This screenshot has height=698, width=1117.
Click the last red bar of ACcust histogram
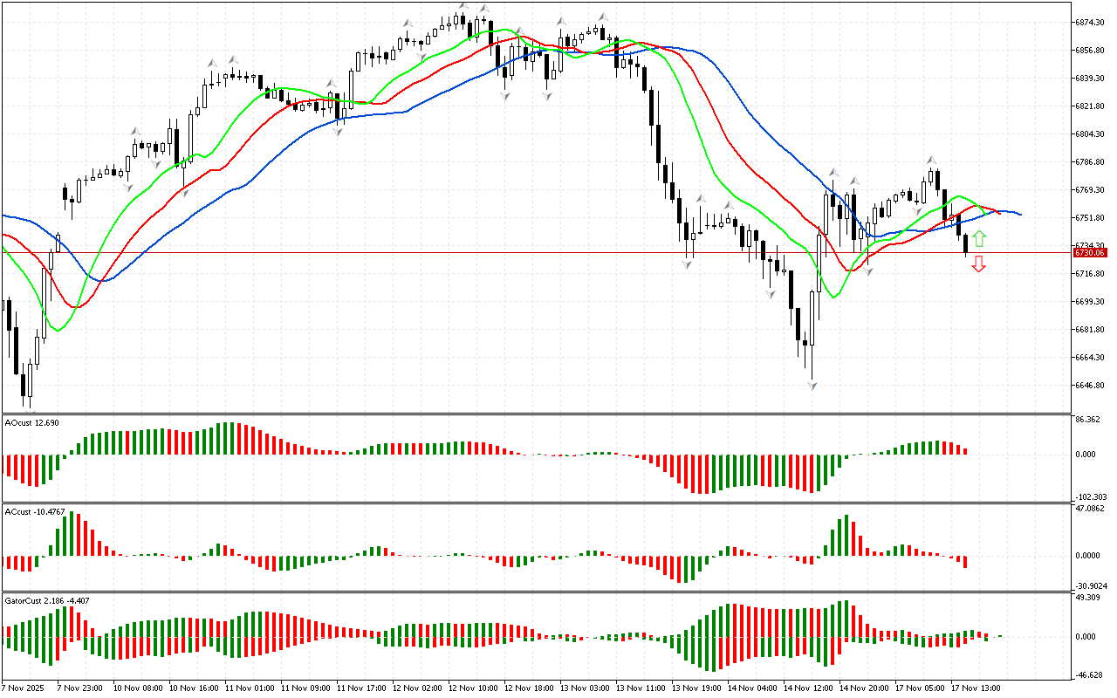pos(966,562)
